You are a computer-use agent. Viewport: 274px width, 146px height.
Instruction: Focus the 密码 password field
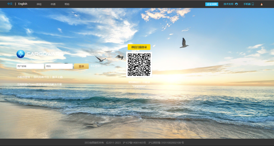(59, 66)
